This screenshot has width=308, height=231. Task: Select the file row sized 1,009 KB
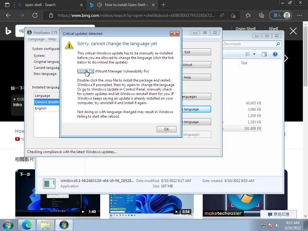tap(242, 116)
